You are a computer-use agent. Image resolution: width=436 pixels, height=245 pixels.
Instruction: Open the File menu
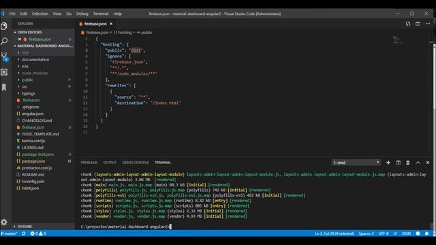(x=12, y=14)
